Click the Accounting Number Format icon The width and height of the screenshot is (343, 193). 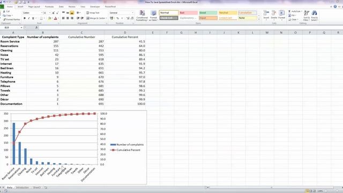click(x=112, y=18)
